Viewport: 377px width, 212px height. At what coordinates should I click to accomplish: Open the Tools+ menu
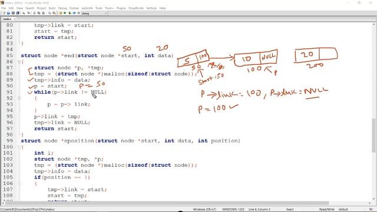point(110,8)
